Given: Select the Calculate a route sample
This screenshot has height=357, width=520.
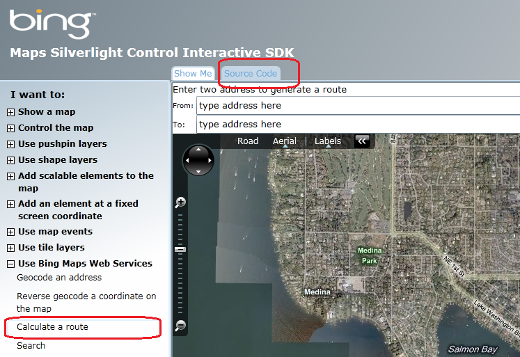Looking at the screenshot, I should click(52, 327).
